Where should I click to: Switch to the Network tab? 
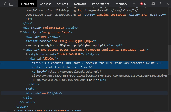click(x=80, y=4)
